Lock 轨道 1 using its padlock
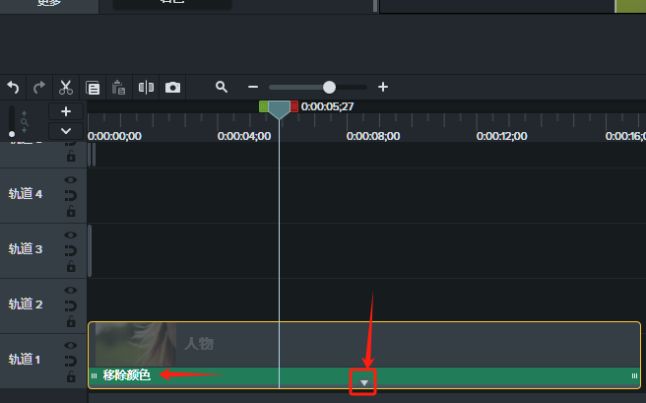646x403 pixels. click(71, 376)
